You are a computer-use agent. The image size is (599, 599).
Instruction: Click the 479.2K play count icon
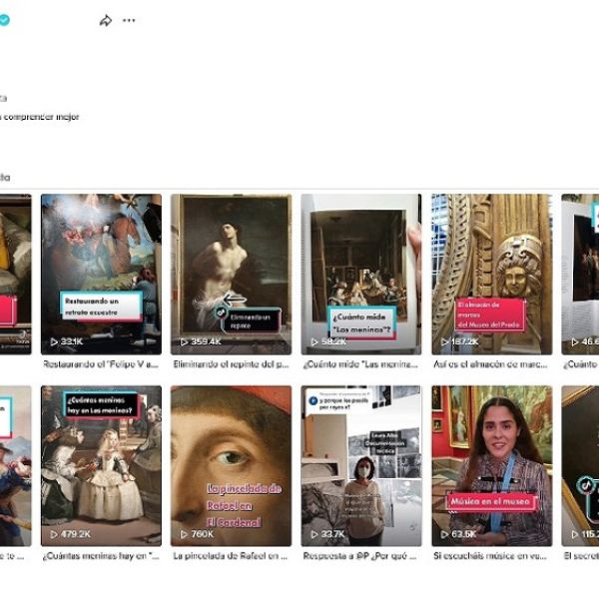point(54,534)
